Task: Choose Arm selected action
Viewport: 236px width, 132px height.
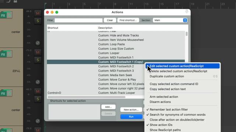Action: tap(183, 97)
